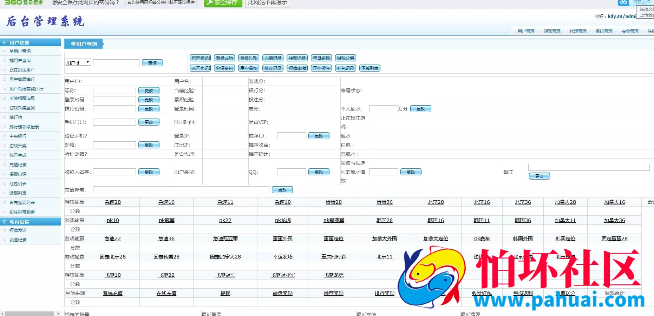Click the 红包记录 toolbar button
Image resolution: width=654 pixels, height=316 pixels.
pyautogui.click(x=346, y=68)
